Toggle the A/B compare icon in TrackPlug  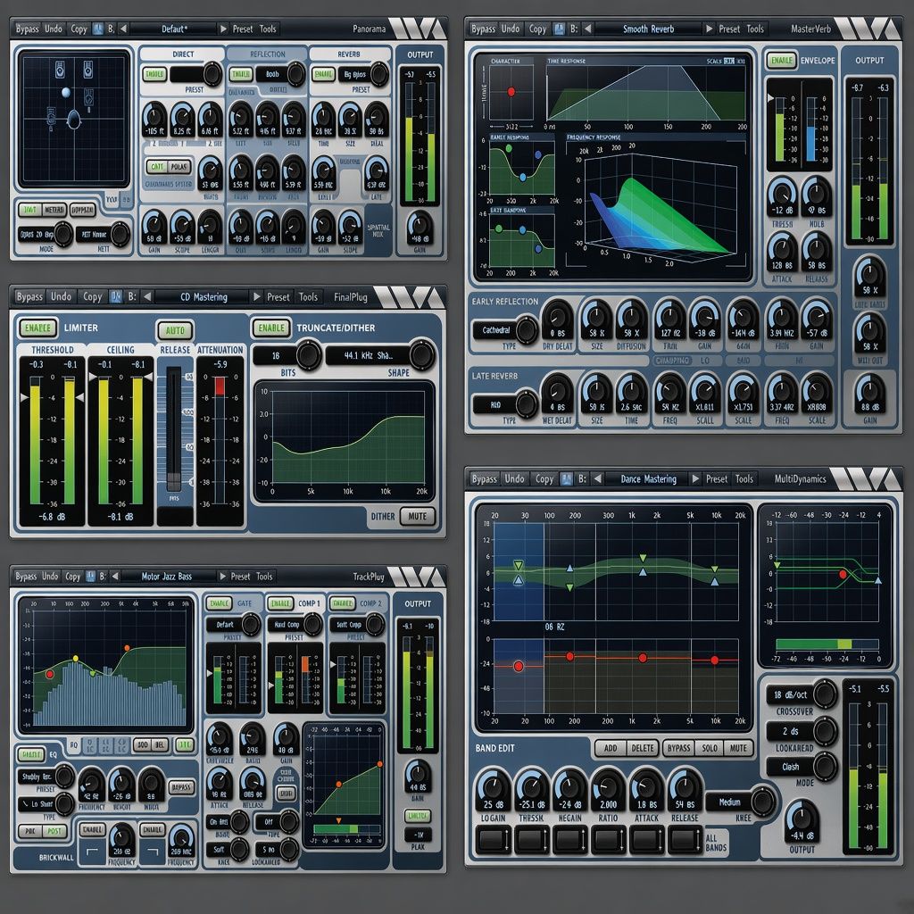click(90, 577)
